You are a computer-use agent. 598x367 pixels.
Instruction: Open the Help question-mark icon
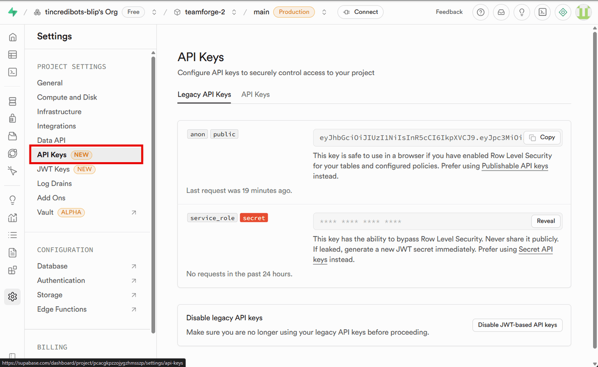point(480,12)
